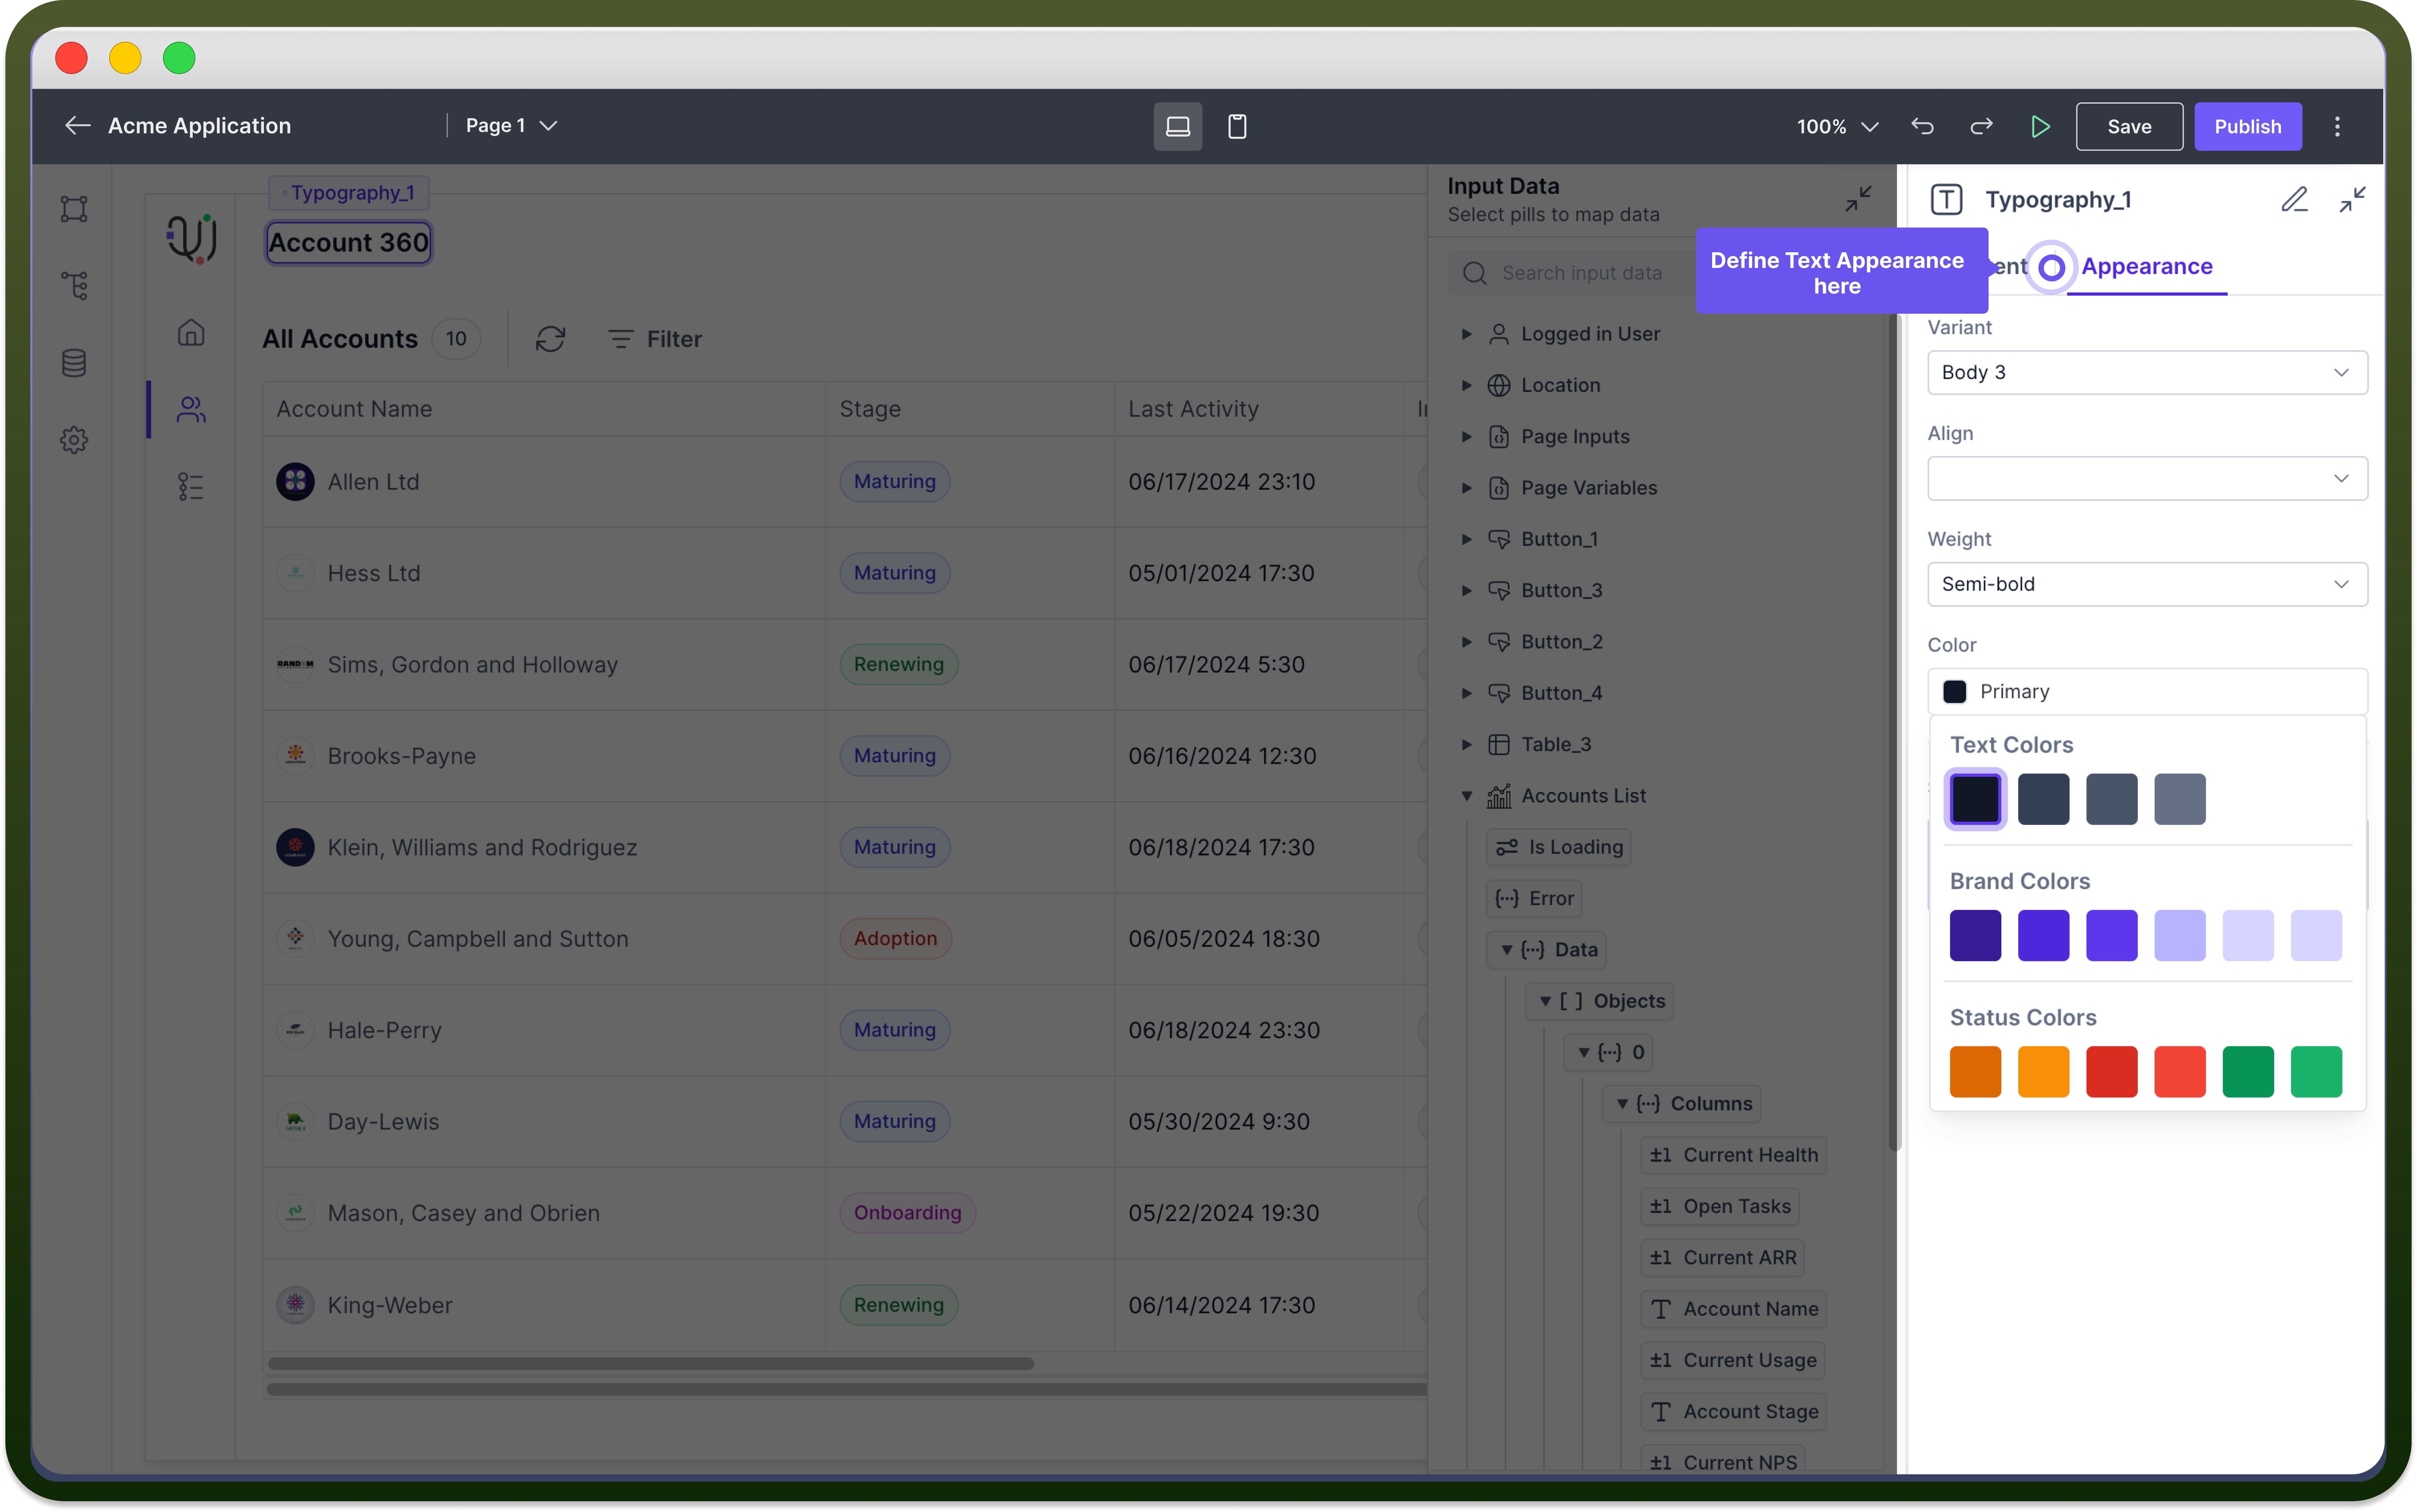The image size is (2417, 1512).
Task: Select the Current Usage pill
Action: click(x=1733, y=1360)
